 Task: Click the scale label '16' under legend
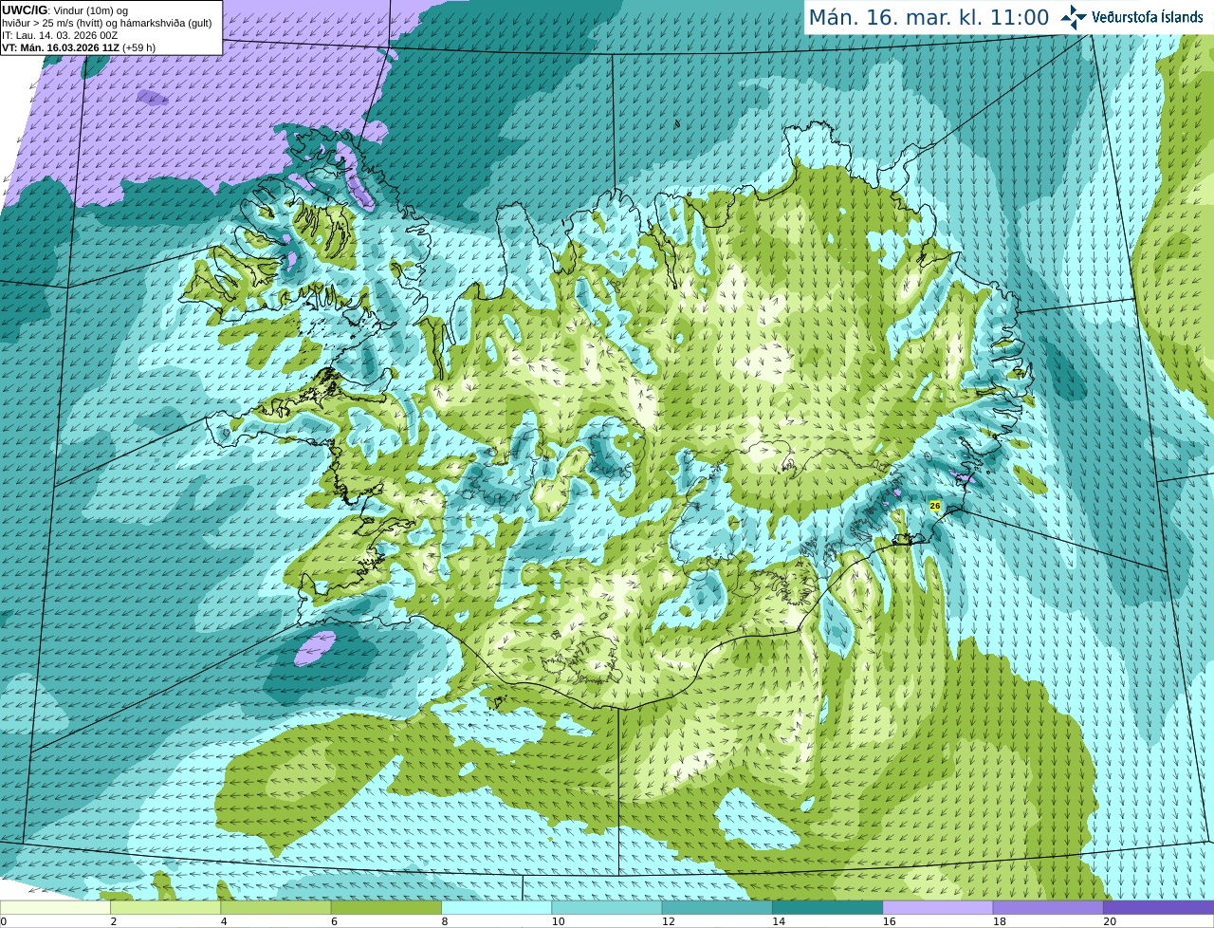click(889, 921)
